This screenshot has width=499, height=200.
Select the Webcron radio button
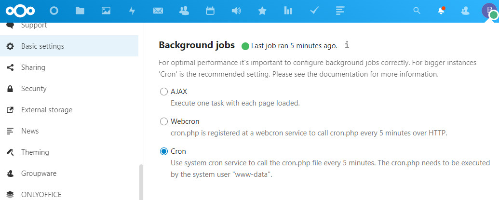(164, 121)
